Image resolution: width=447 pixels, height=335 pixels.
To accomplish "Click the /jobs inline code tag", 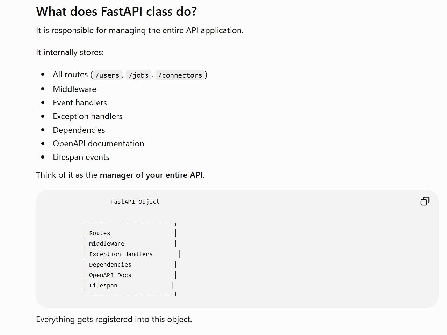I will coord(139,75).
